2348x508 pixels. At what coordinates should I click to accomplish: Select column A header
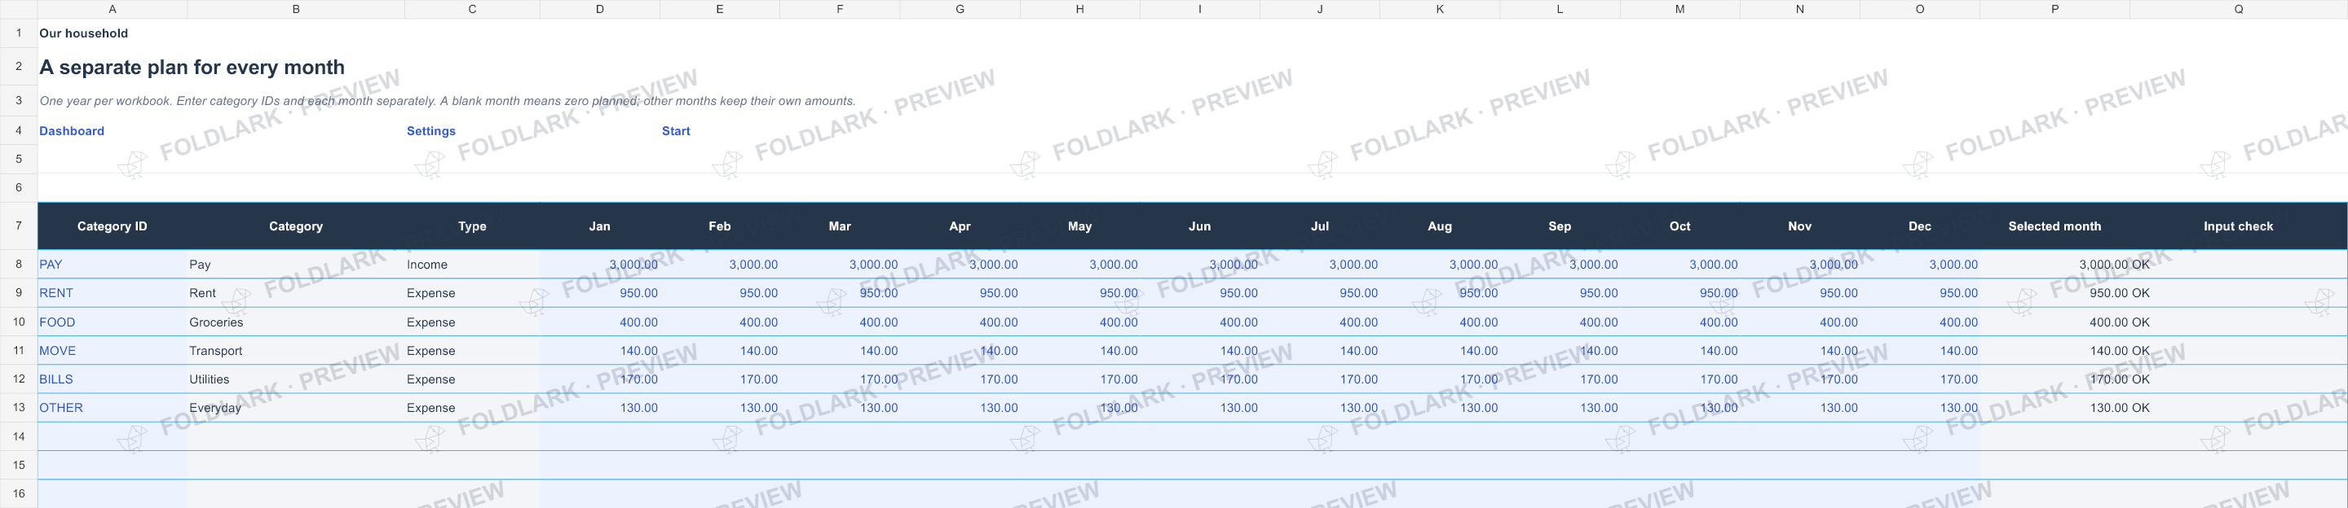point(113,9)
